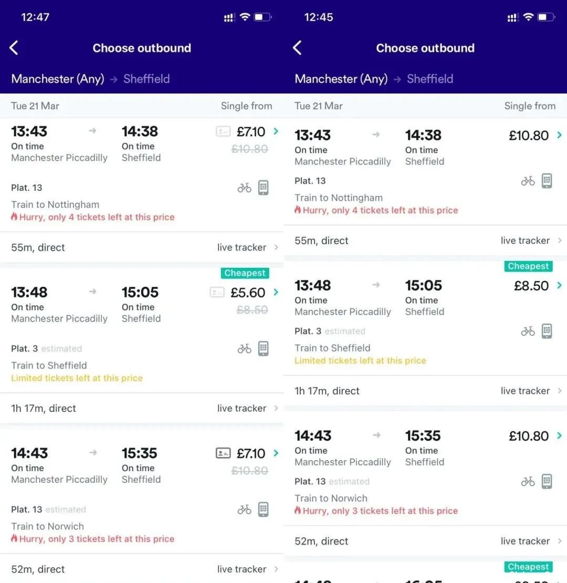567x583 pixels.
Task: Tap bicycle icon on left 13:43 train
Action: coord(245,188)
